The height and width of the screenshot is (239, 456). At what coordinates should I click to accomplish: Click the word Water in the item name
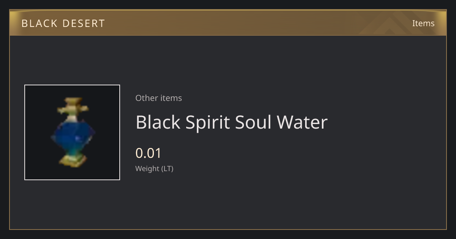[302, 122]
